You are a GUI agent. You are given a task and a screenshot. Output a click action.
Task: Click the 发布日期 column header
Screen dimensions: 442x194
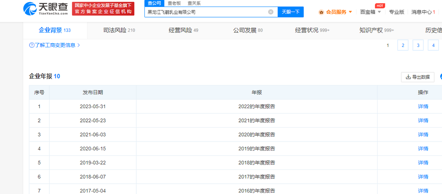coord(93,92)
